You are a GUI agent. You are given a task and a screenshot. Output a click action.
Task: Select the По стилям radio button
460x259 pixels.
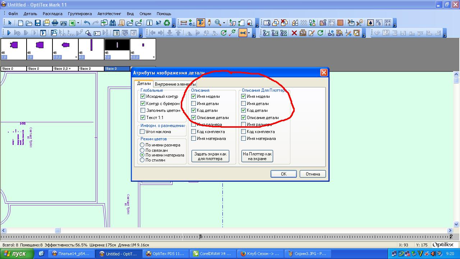[142, 160]
